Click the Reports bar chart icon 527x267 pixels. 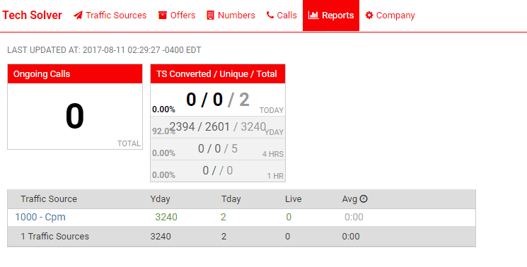click(x=313, y=15)
